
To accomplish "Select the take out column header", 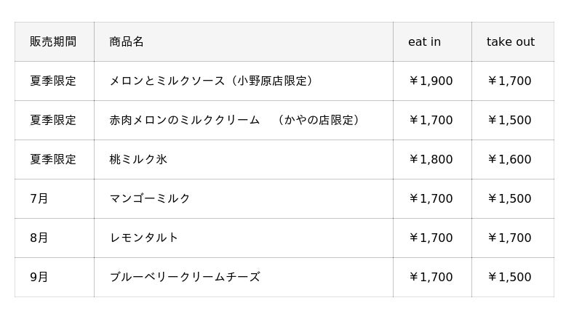I will [510, 42].
